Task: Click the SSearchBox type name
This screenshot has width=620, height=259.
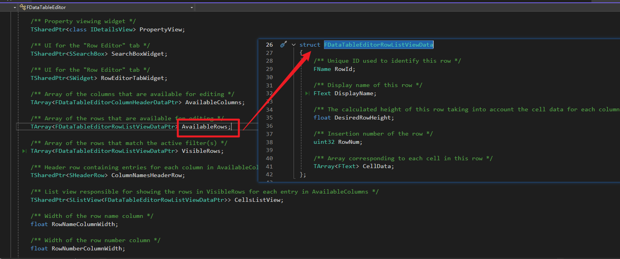Action: click(87, 54)
